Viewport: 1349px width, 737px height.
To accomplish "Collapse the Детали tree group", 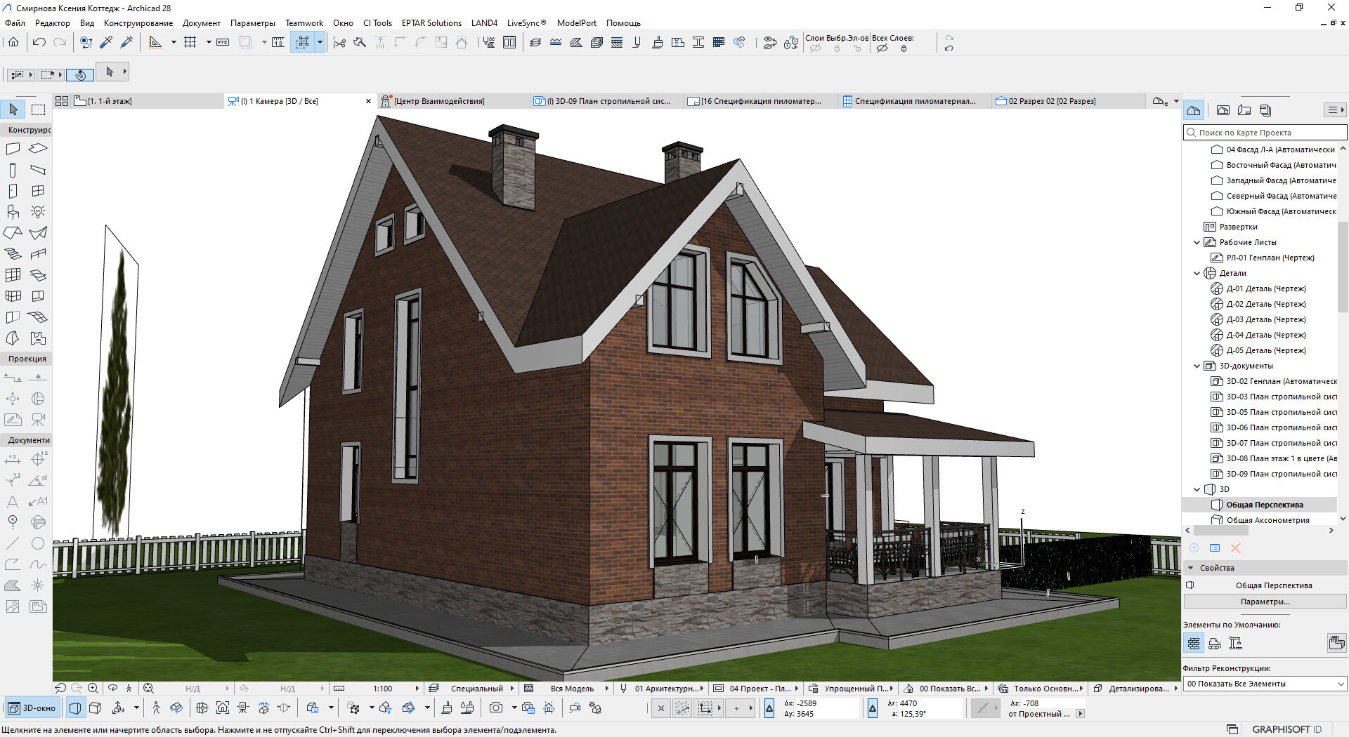I will point(1197,274).
